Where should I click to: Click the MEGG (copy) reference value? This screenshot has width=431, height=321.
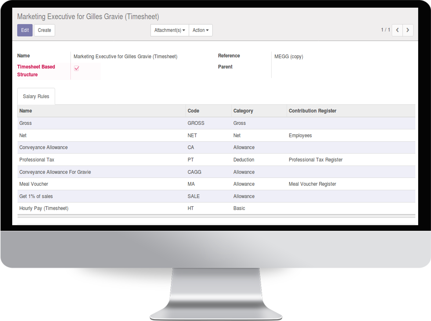[288, 56]
